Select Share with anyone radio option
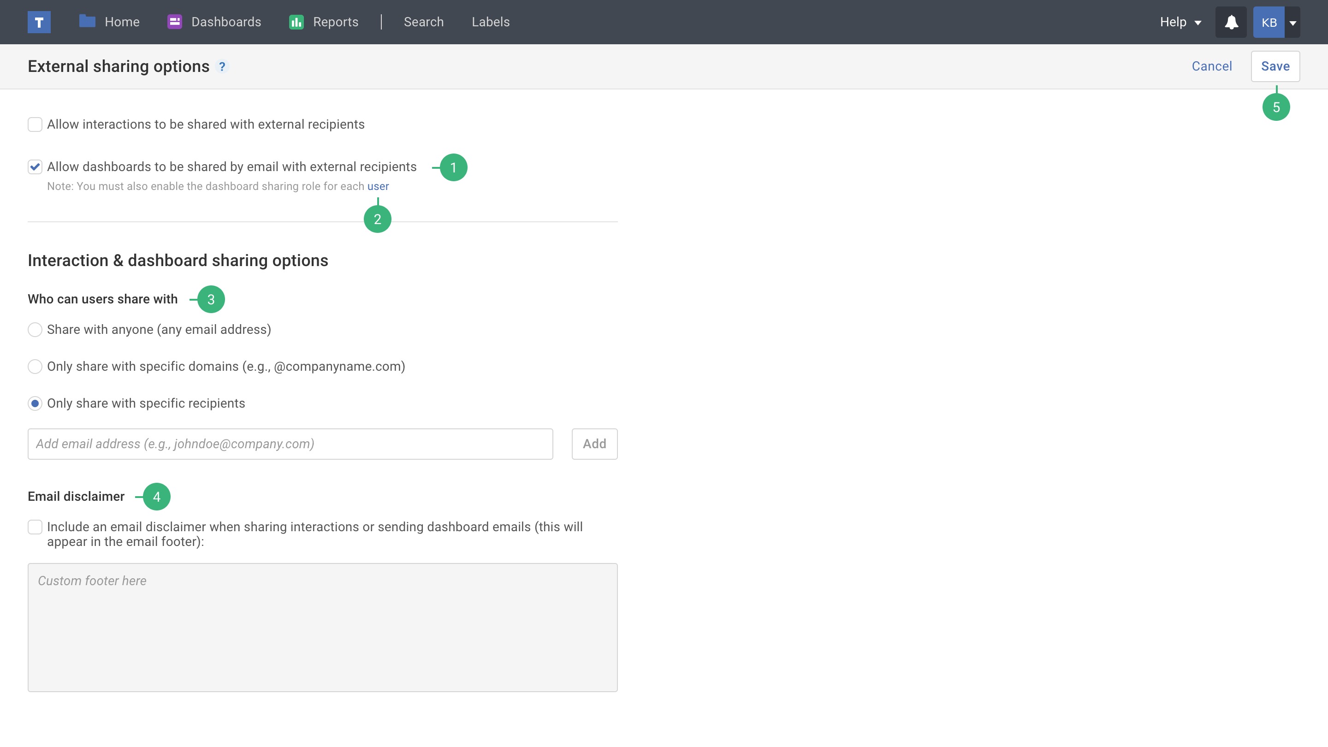The image size is (1328, 747). pyautogui.click(x=35, y=329)
